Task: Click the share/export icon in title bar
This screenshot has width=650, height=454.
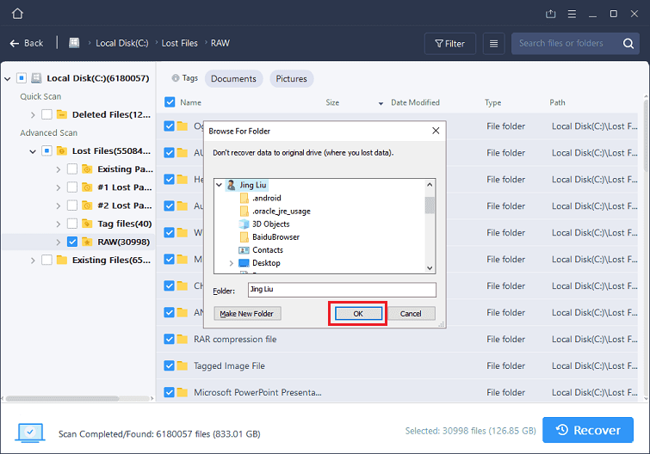Action: click(551, 14)
